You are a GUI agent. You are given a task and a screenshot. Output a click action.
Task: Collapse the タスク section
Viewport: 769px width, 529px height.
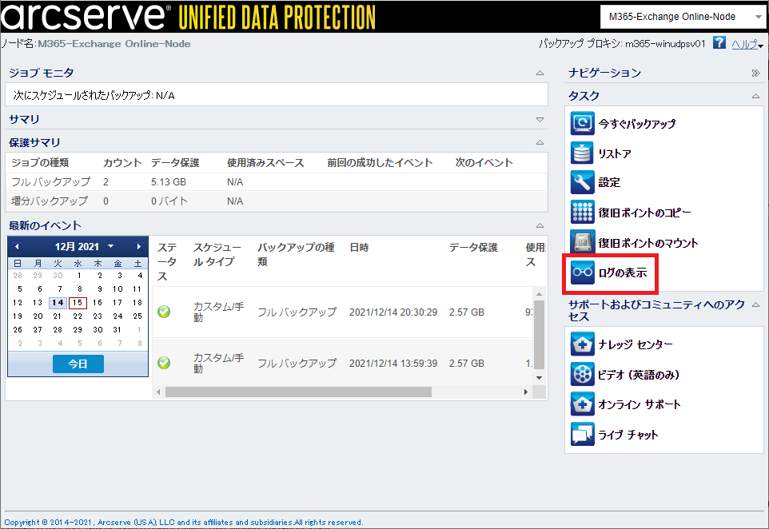[755, 96]
